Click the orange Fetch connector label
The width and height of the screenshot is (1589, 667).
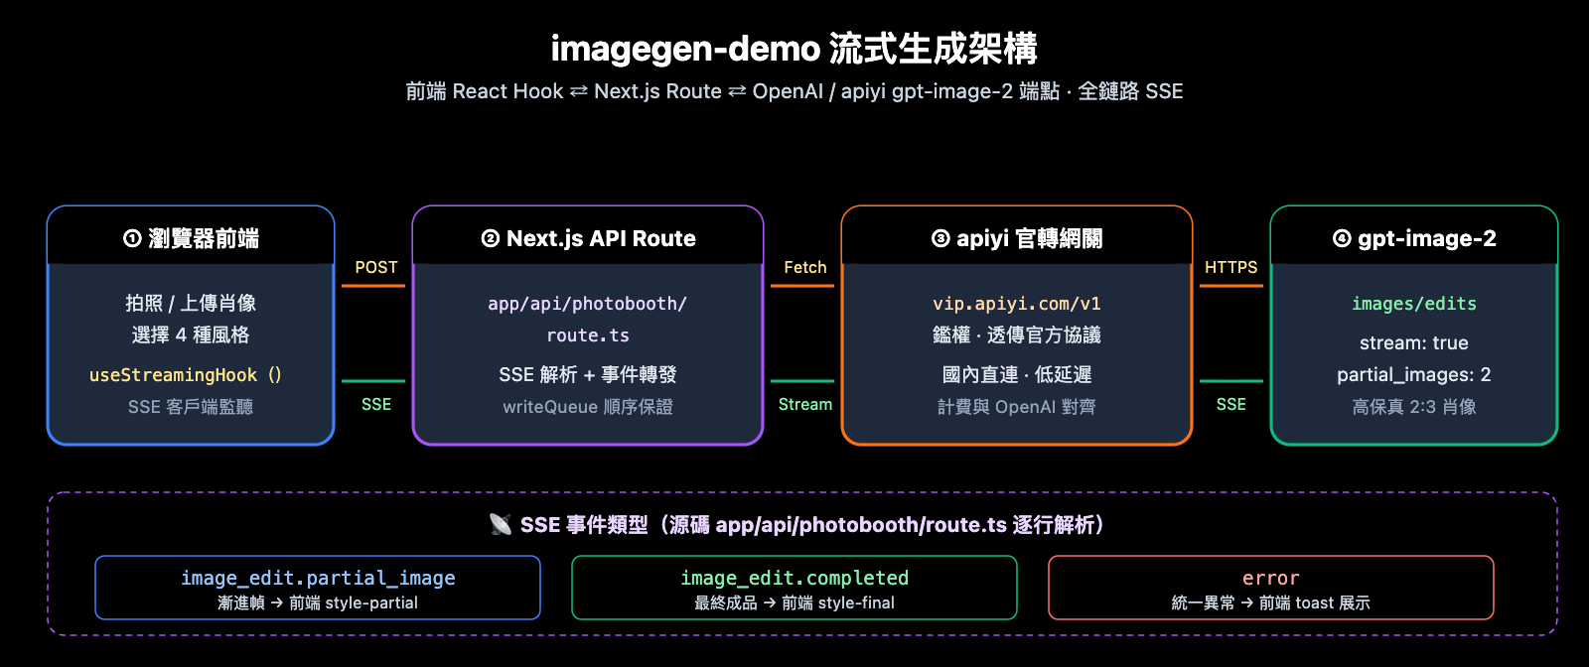(x=805, y=267)
